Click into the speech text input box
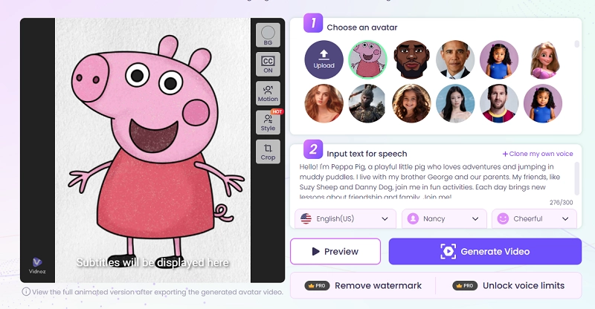Viewport: 595px width, 309px height. tap(434, 180)
